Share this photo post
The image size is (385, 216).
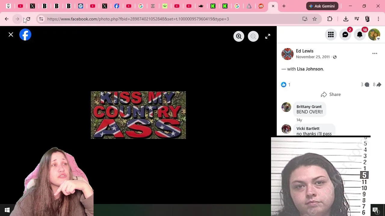click(x=331, y=94)
